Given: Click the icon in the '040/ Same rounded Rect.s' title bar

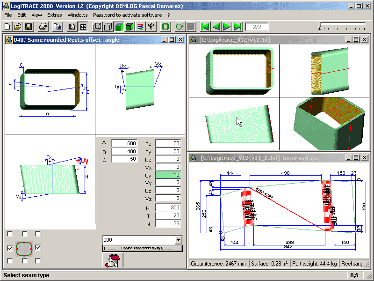Looking at the screenshot, I should 9,40.
